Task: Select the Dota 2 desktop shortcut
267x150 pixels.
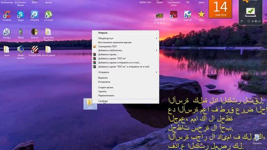Action: tap(174, 16)
